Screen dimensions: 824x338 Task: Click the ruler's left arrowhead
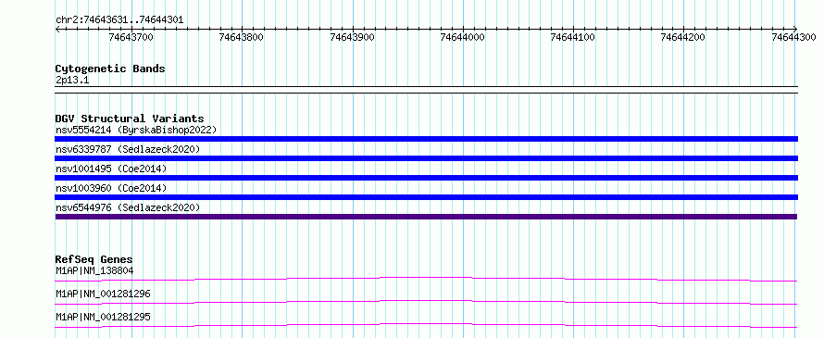[57, 29]
